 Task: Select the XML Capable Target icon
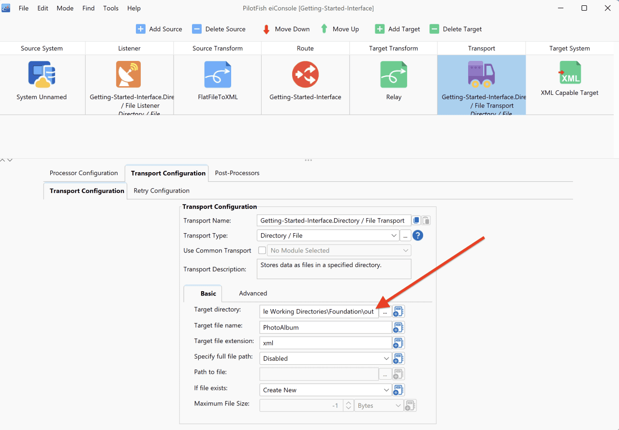(x=570, y=73)
